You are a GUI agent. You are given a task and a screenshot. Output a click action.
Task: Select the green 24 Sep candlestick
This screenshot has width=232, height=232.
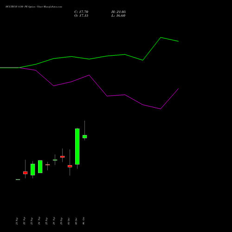[40, 167]
